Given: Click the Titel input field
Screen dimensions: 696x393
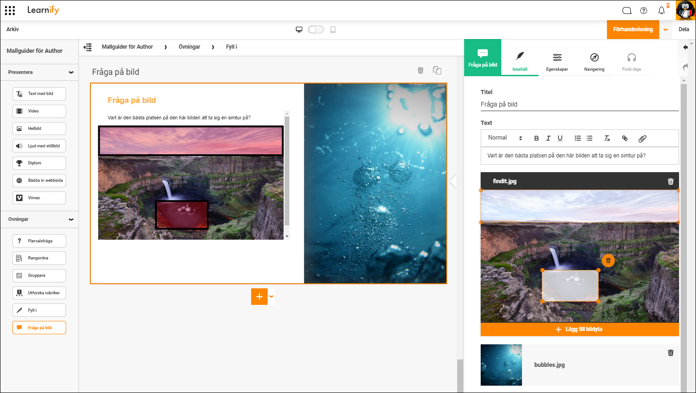Looking at the screenshot, I should point(579,104).
